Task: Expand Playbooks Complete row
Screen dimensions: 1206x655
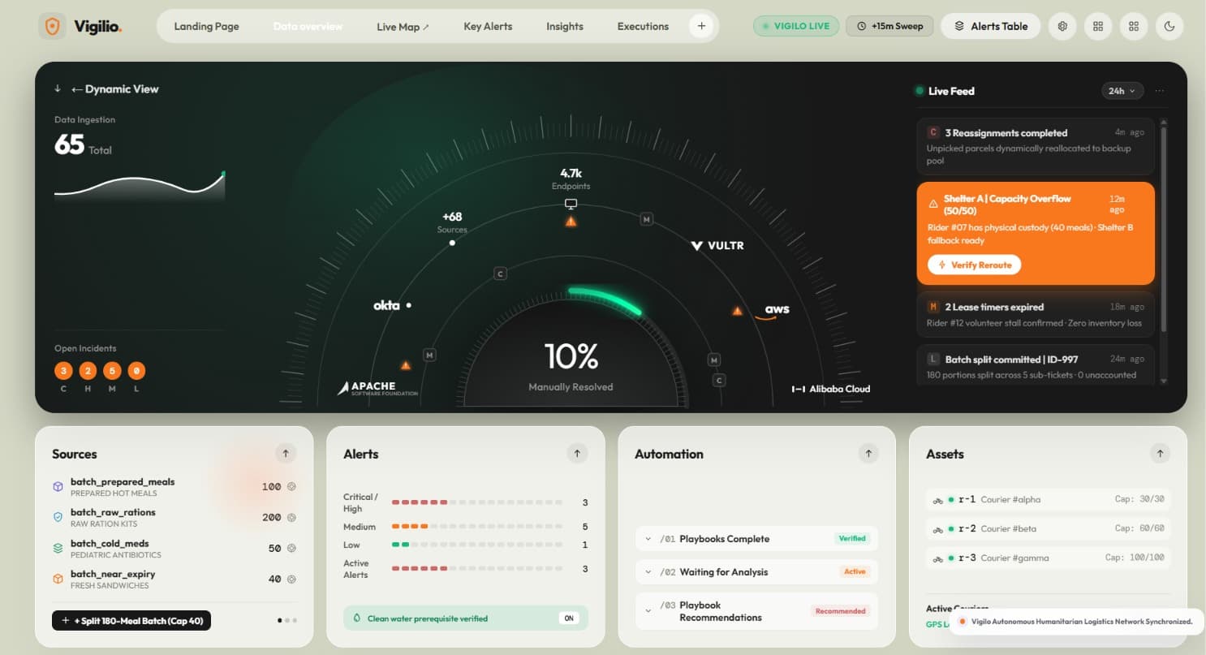Action: coord(756,539)
